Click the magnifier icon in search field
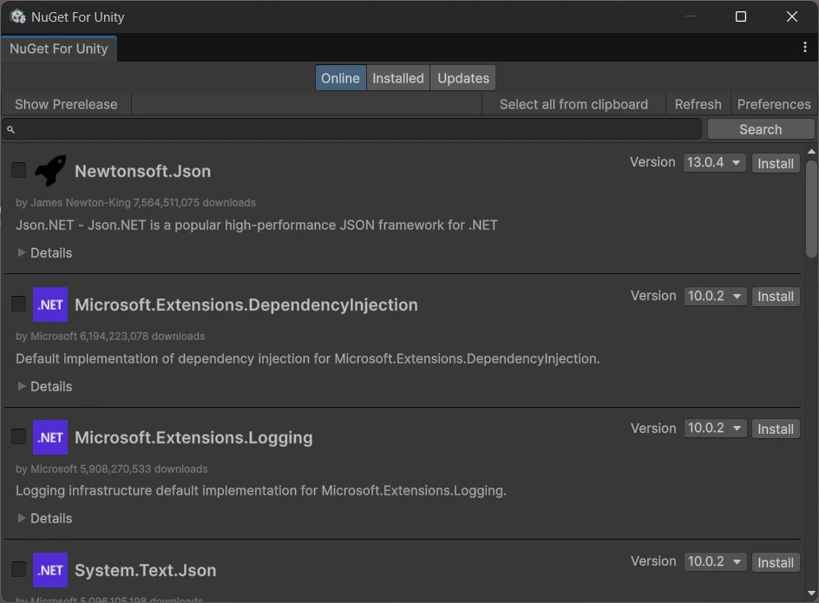The image size is (819, 603). (x=11, y=129)
